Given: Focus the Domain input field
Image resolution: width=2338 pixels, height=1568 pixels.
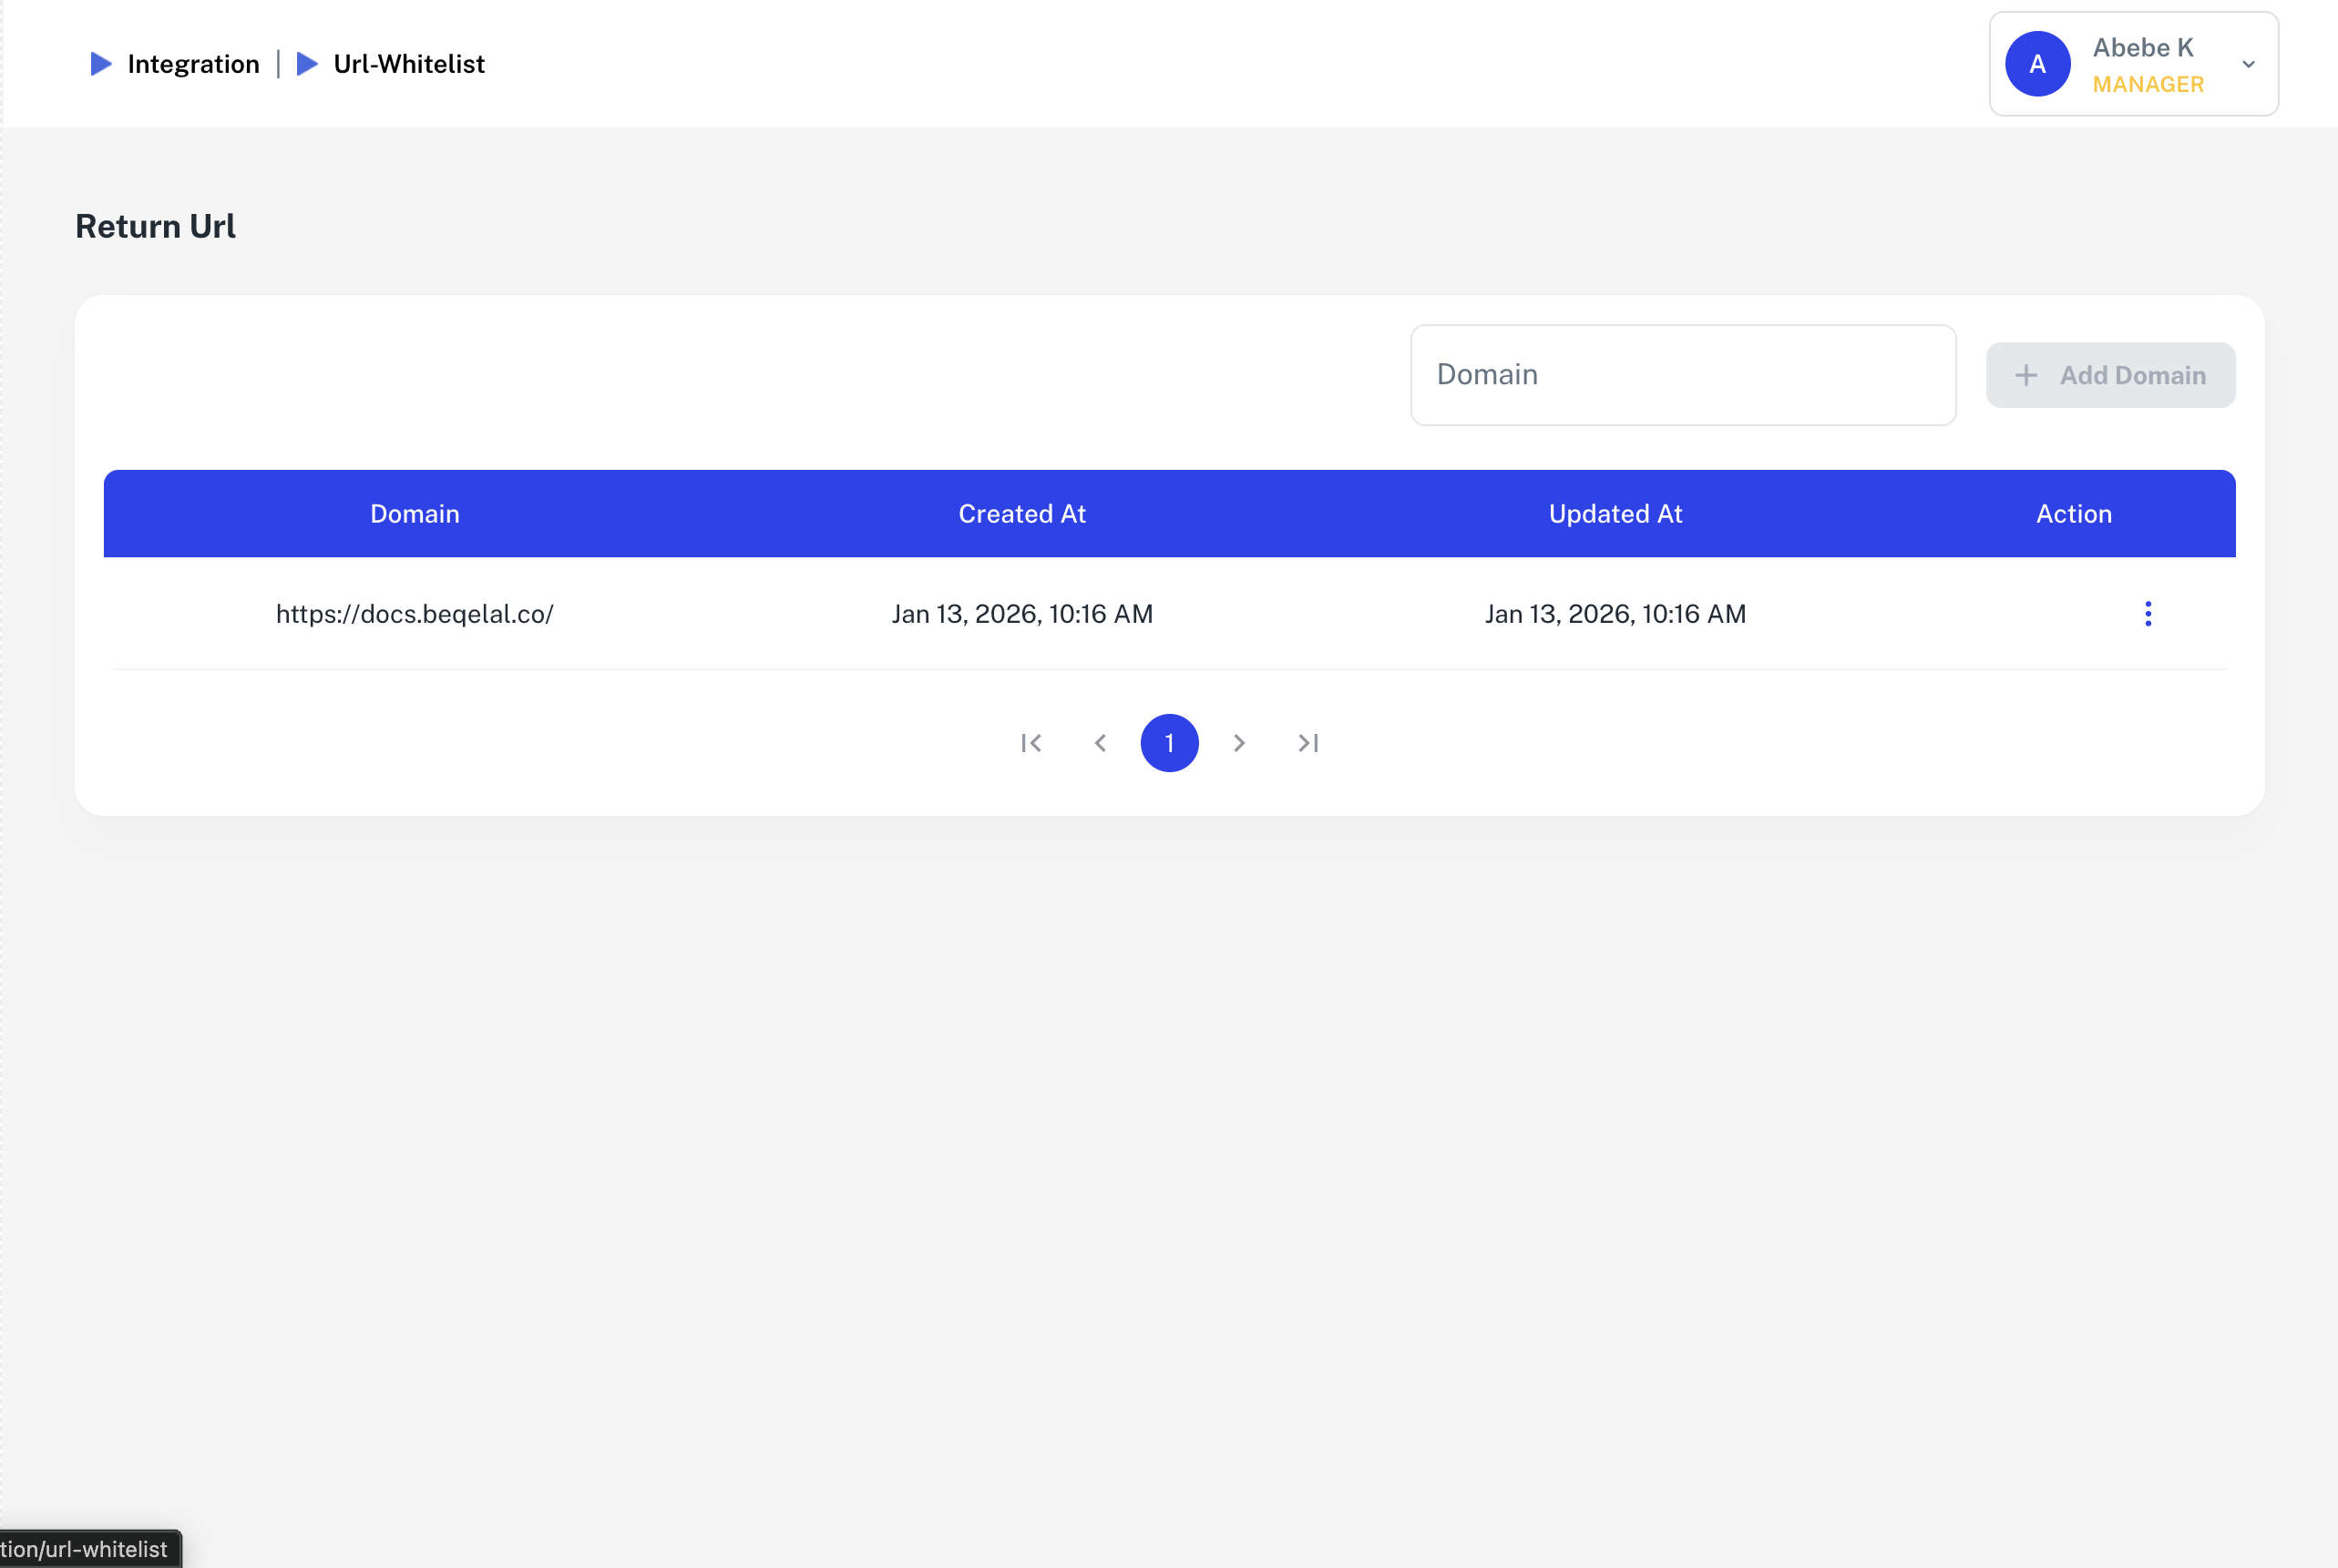Looking at the screenshot, I should (x=1682, y=375).
